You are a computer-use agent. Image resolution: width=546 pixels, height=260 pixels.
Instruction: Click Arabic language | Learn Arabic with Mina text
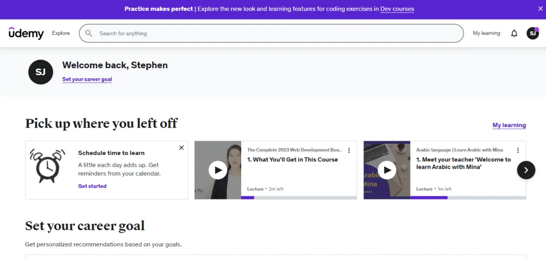click(x=459, y=150)
